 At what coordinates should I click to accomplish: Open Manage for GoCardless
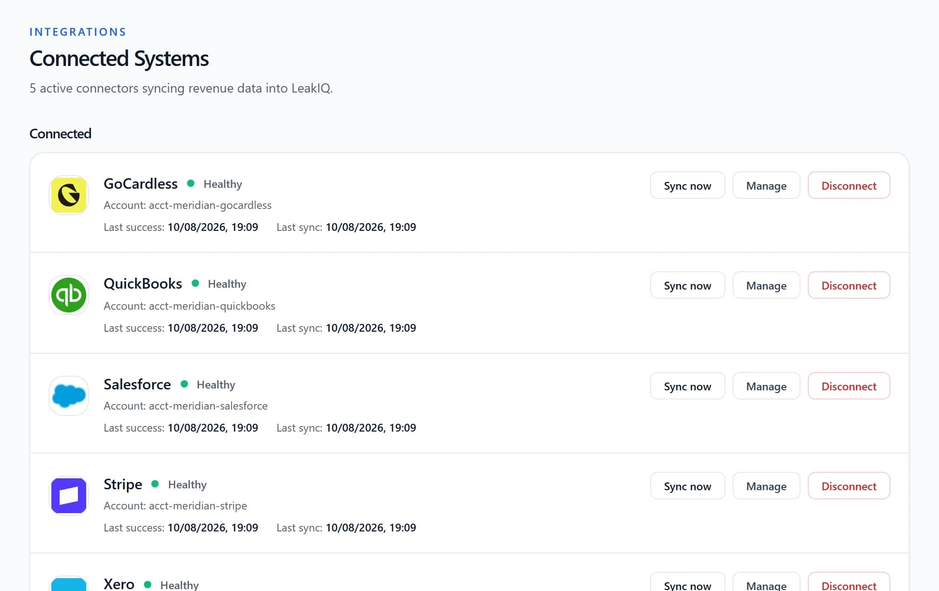[x=767, y=186]
